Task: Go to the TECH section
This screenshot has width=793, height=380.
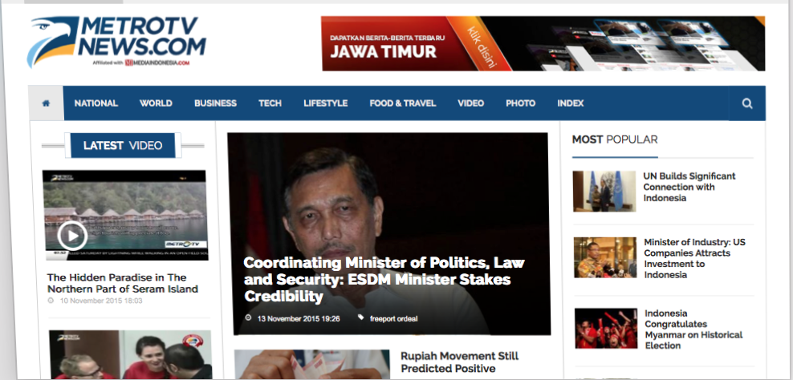Action: pos(270,103)
